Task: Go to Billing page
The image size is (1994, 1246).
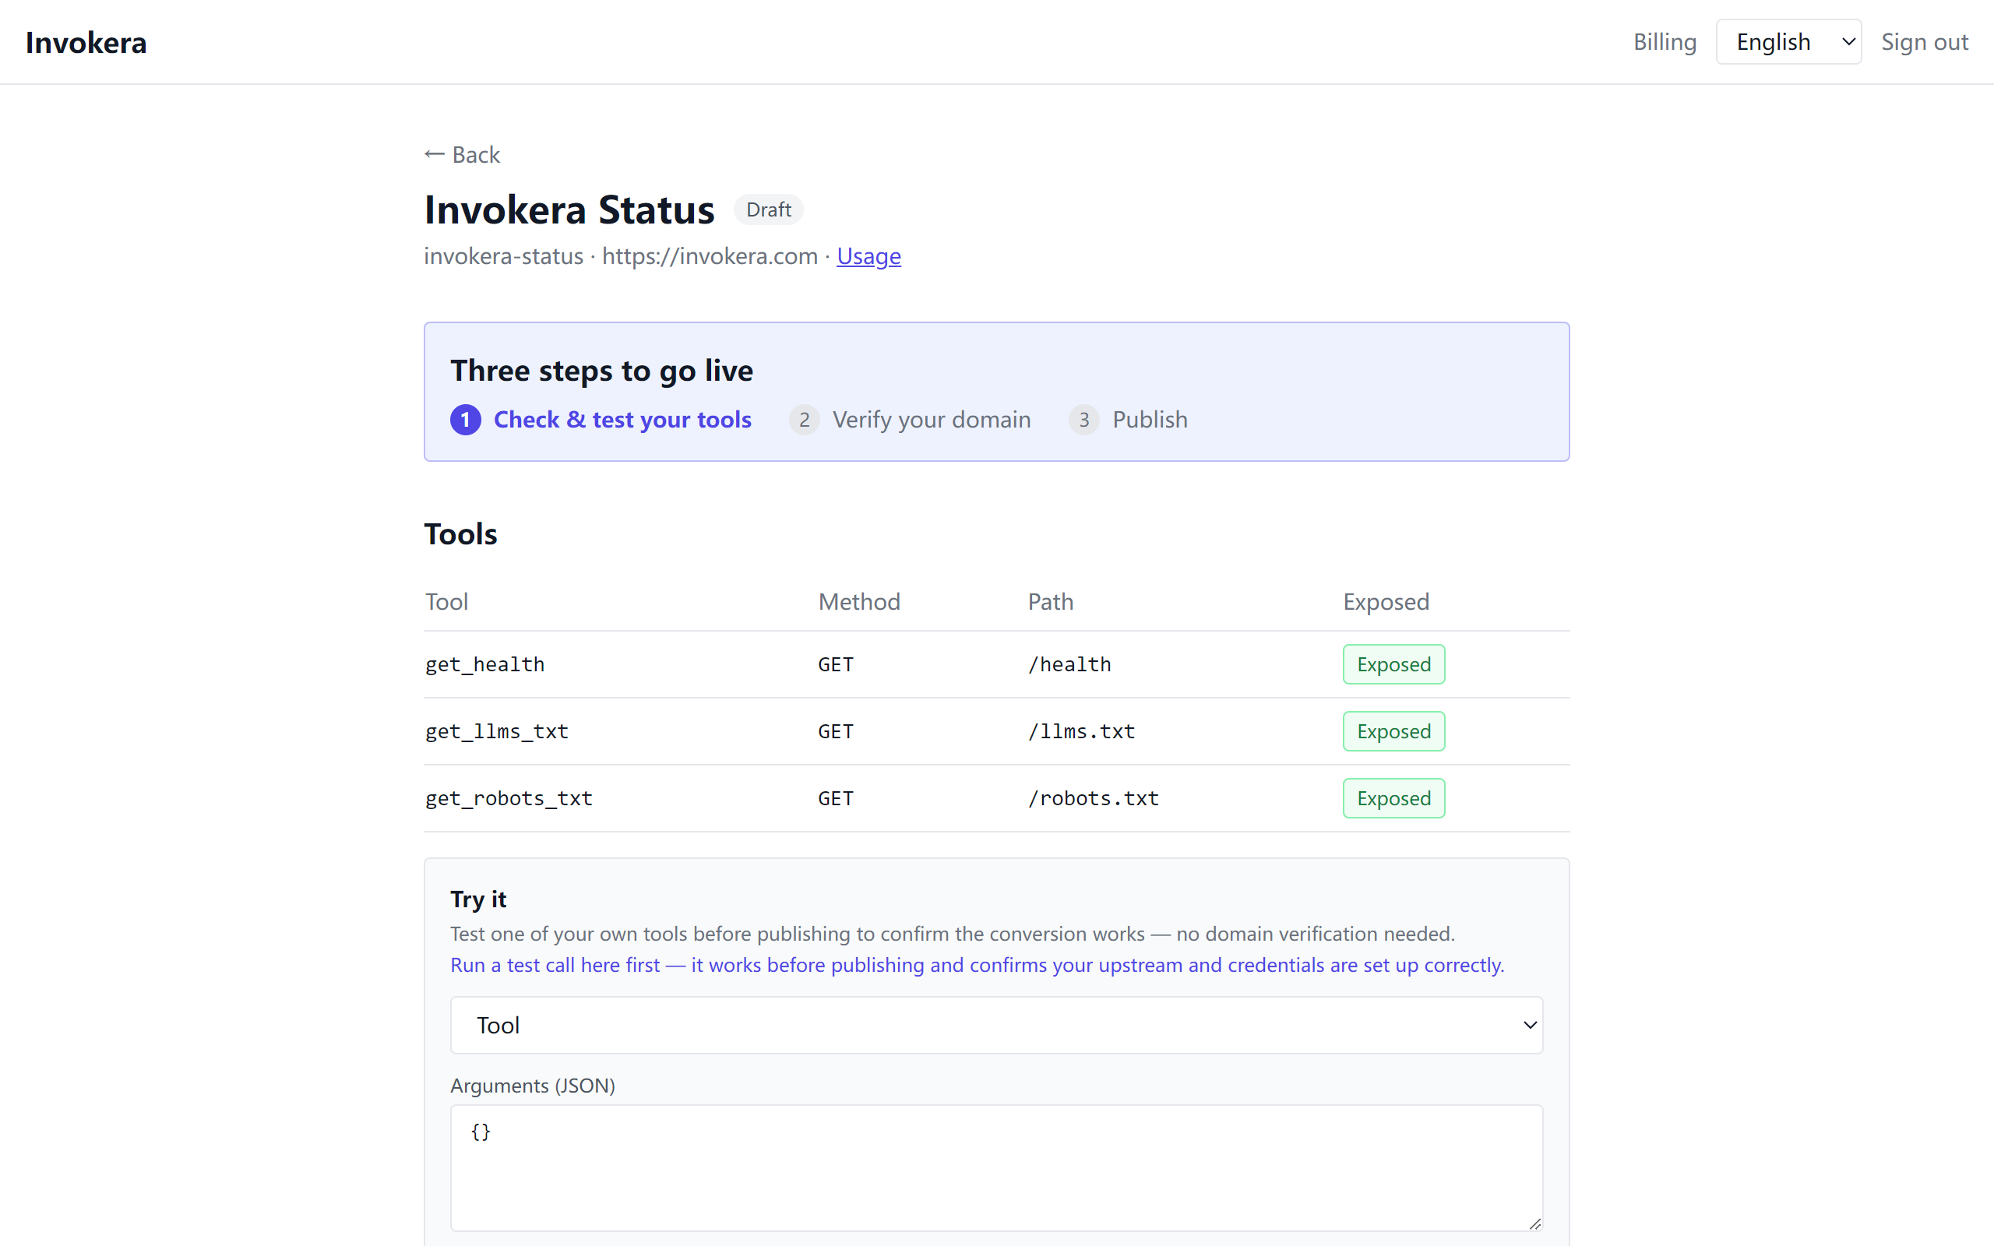Action: point(1665,42)
